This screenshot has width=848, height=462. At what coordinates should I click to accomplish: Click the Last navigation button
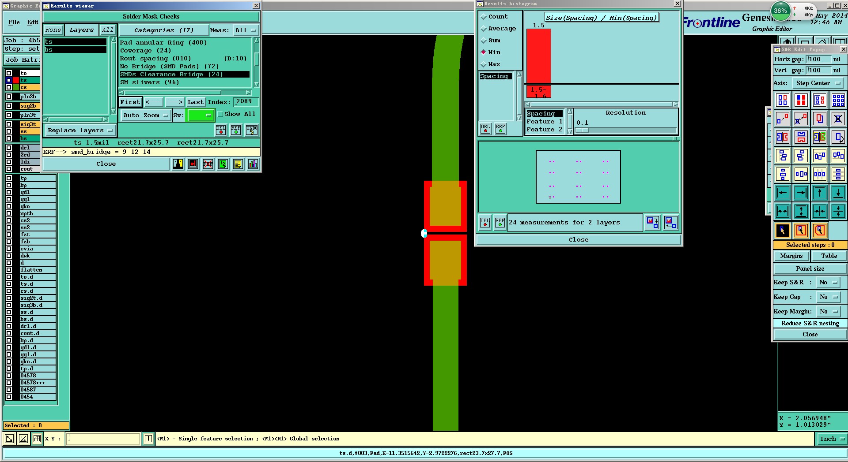point(195,102)
